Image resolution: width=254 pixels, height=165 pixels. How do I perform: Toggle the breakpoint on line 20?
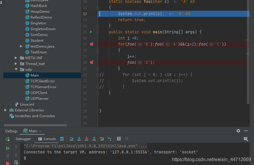[92, 62]
